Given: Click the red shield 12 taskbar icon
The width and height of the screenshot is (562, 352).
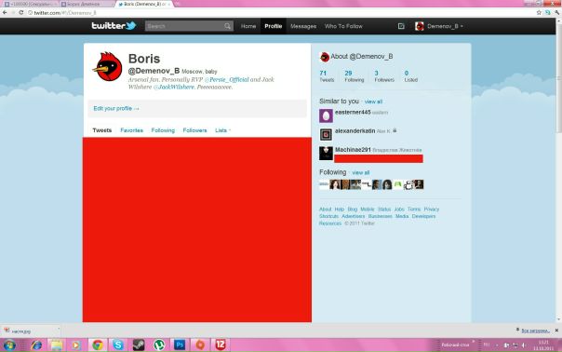Looking at the screenshot, I should coord(221,345).
